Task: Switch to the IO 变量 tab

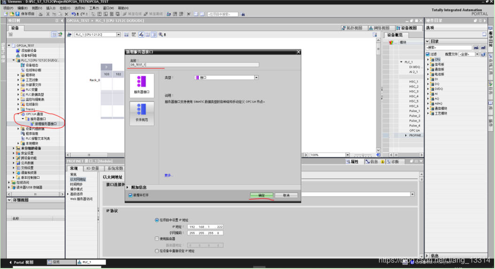Action: [x=93, y=168]
